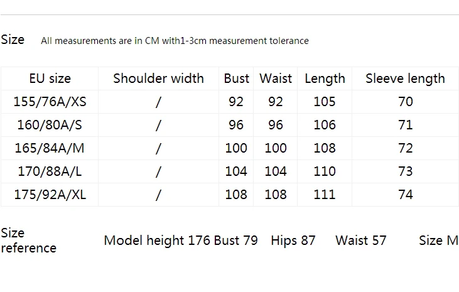Select length value 111 for XL
This screenshot has width=459, height=292.
tap(325, 195)
